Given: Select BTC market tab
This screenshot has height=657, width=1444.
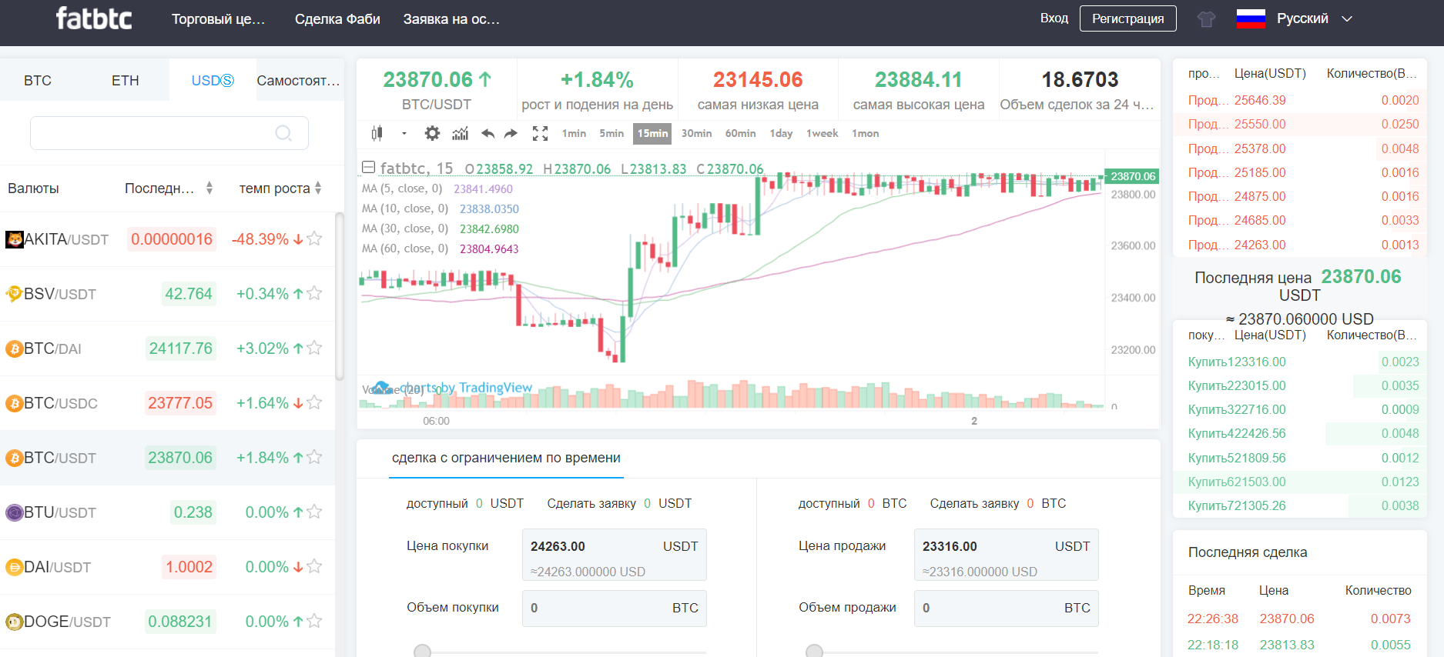Looking at the screenshot, I should point(38,80).
